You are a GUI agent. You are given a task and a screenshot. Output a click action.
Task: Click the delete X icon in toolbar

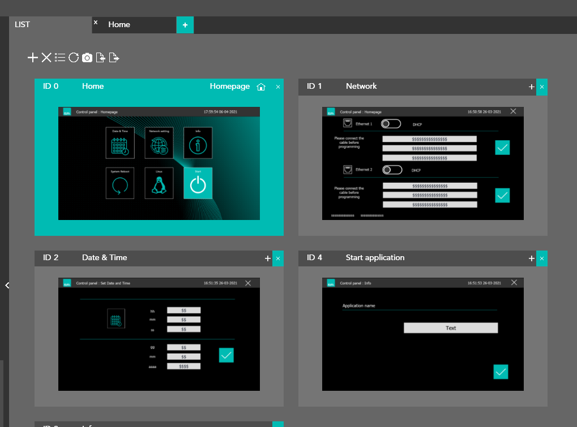click(x=46, y=57)
